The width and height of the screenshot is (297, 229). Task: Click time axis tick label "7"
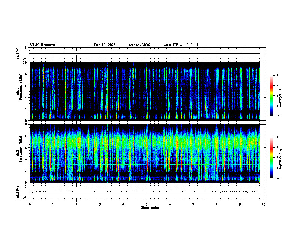pyautogui.click(x=193, y=204)
